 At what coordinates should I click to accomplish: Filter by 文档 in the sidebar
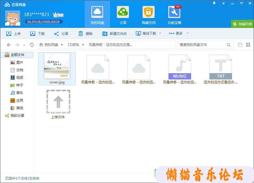17,70
